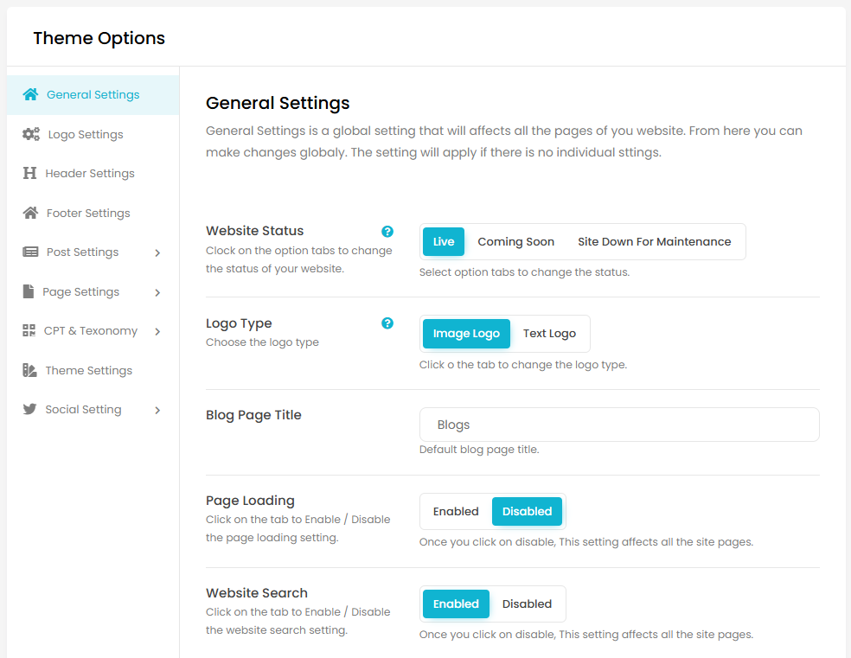Click the gears icon for Logo Settings

tap(31, 134)
